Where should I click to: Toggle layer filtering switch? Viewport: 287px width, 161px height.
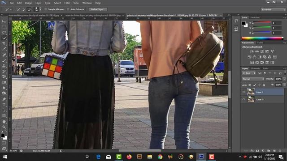(285, 73)
